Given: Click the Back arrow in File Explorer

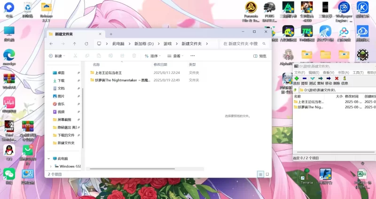Looking at the screenshot, I should pos(51,44).
